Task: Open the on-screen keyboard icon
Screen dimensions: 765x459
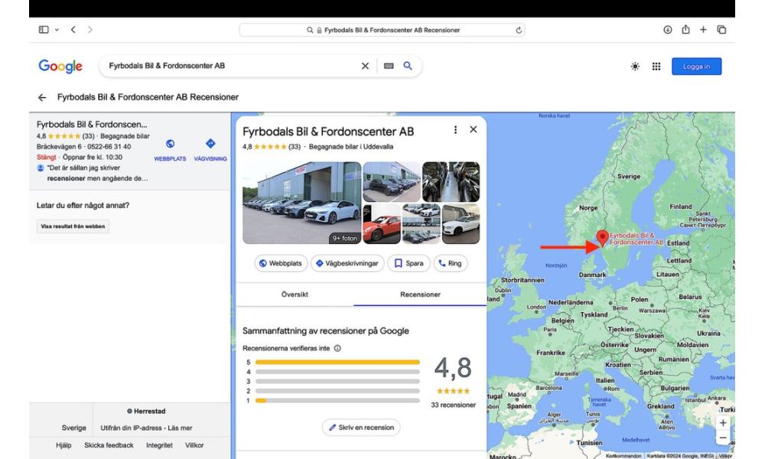Action: [x=389, y=66]
